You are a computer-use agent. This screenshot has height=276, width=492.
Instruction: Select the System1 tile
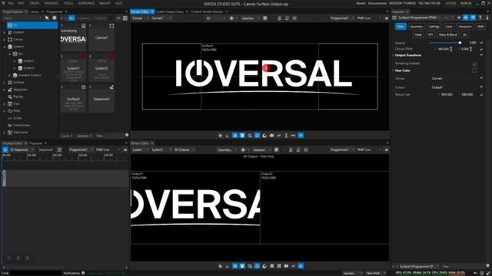(73, 68)
